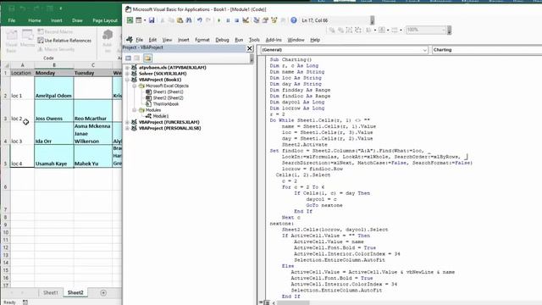Select Sheet2 (Sheet2) in project tree
Image resolution: width=542 pixels, height=305 pixels.
pos(168,98)
